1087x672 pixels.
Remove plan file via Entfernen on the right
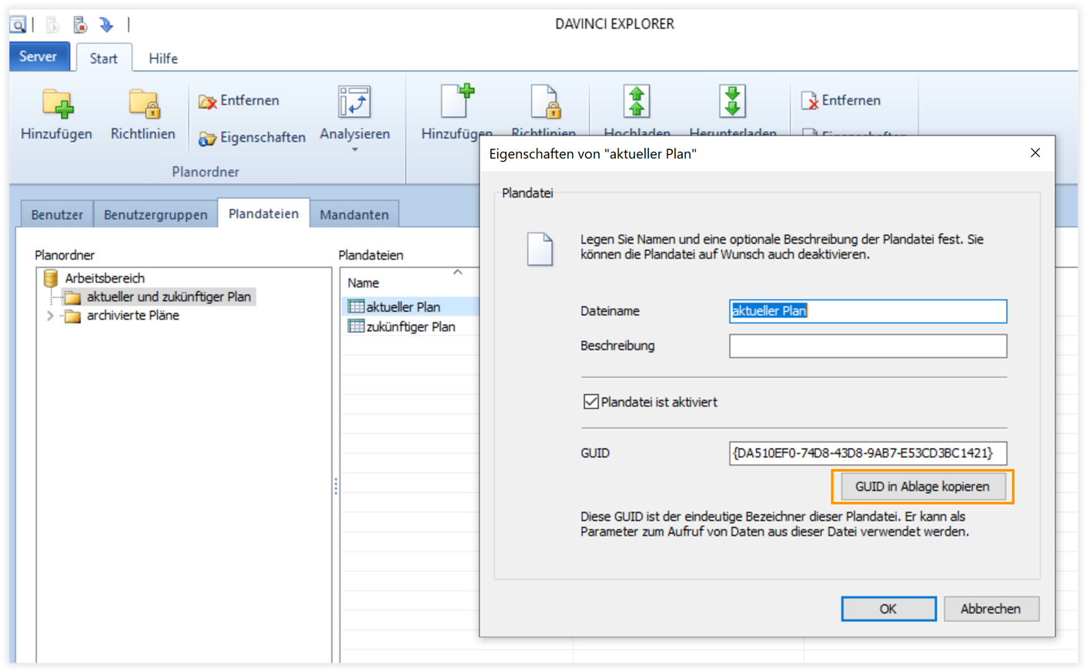click(x=841, y=101)
